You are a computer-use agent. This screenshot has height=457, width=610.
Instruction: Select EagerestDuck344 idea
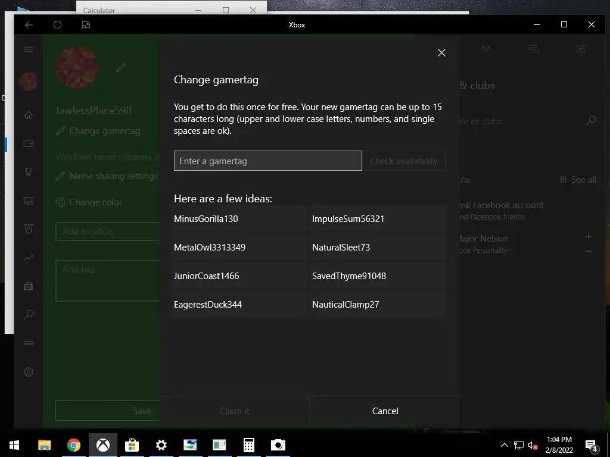click(238, 304)
